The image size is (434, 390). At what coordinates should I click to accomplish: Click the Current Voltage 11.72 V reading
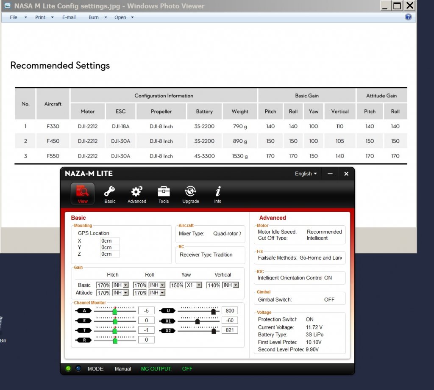click(x=314, y=327)
